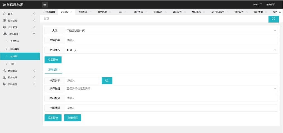Click the home icon next to 首页 in sidebar

[4, 14]
